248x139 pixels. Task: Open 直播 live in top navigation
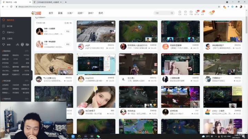point(60,13)
